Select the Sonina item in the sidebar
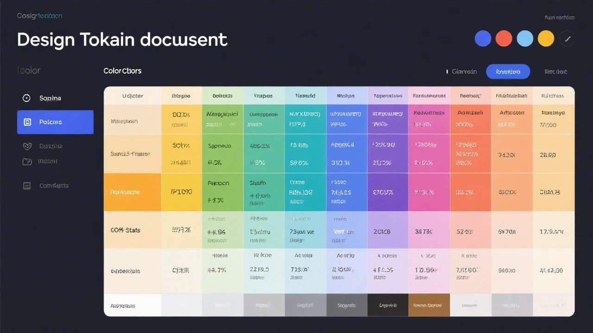 50,98
